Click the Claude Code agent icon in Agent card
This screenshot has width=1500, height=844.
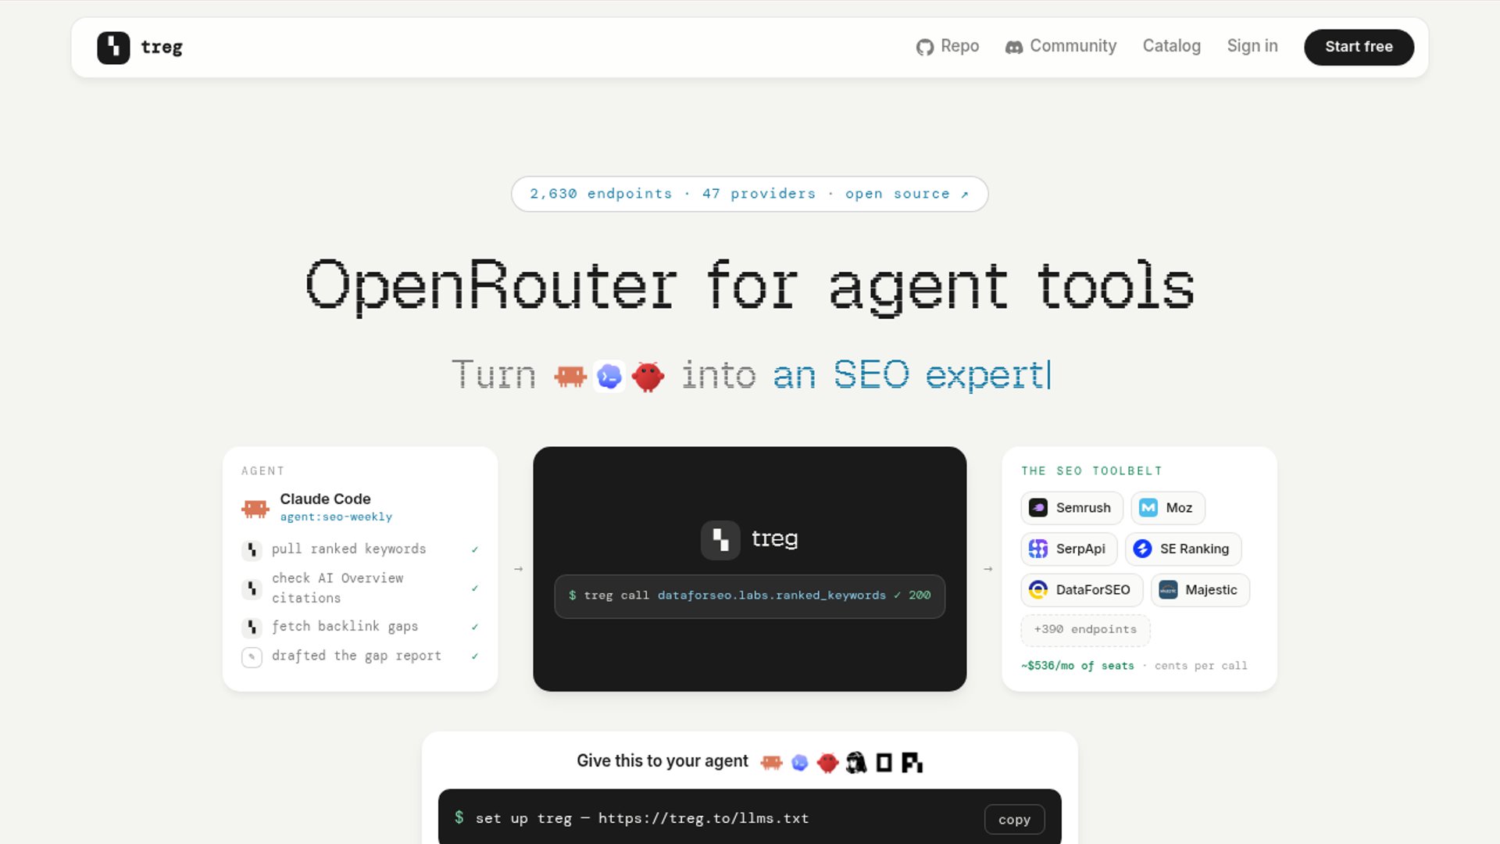point(255,509)
